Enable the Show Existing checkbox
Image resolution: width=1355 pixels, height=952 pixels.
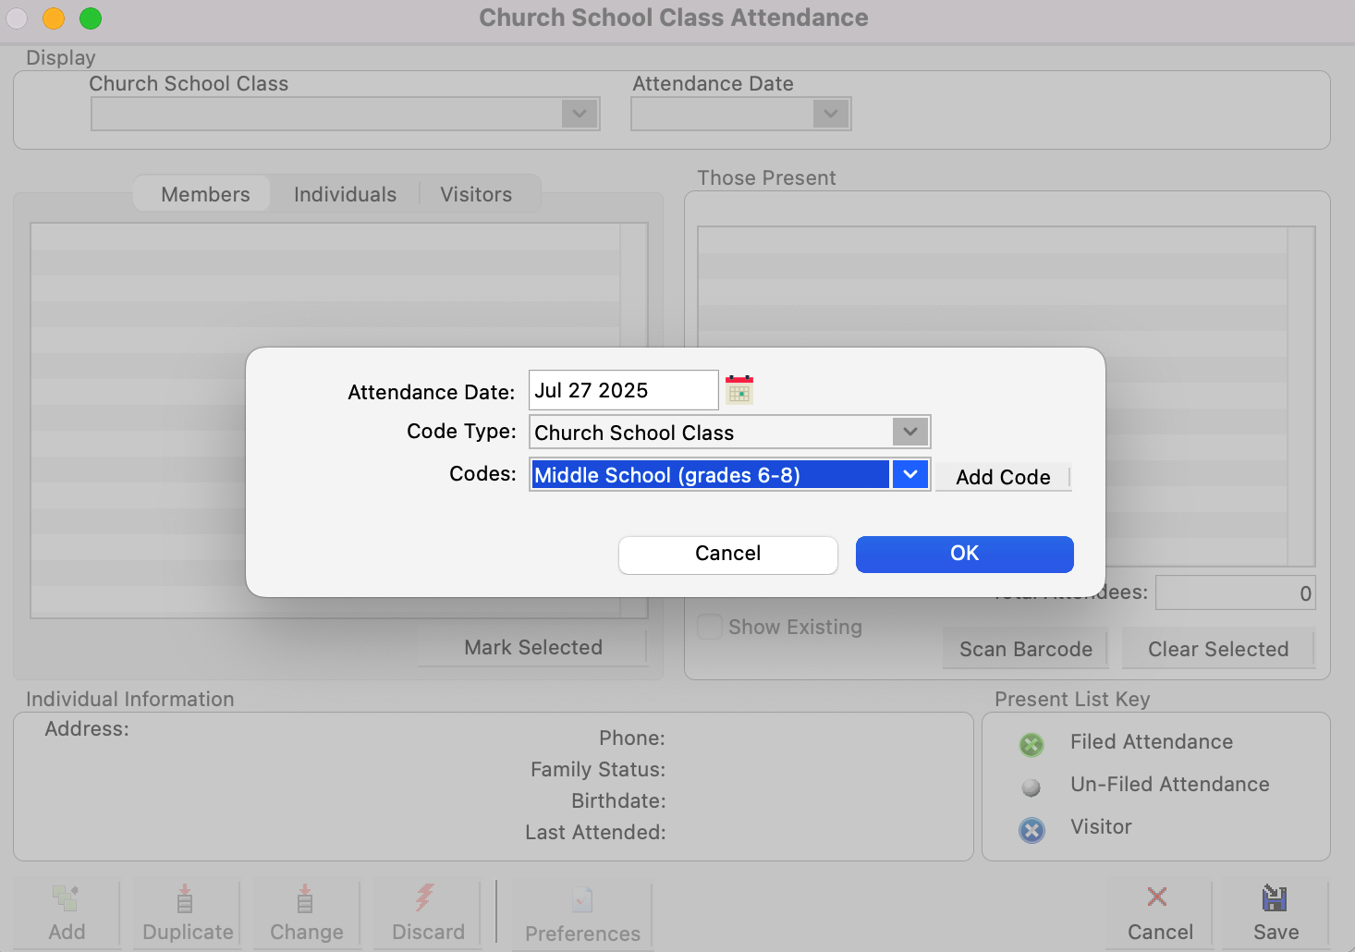pos(709,627)
